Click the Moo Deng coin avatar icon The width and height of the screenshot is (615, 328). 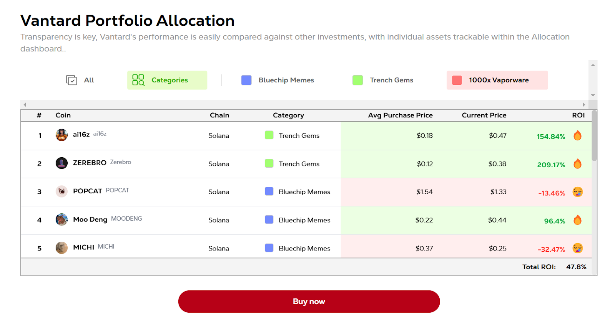(61, 219)
